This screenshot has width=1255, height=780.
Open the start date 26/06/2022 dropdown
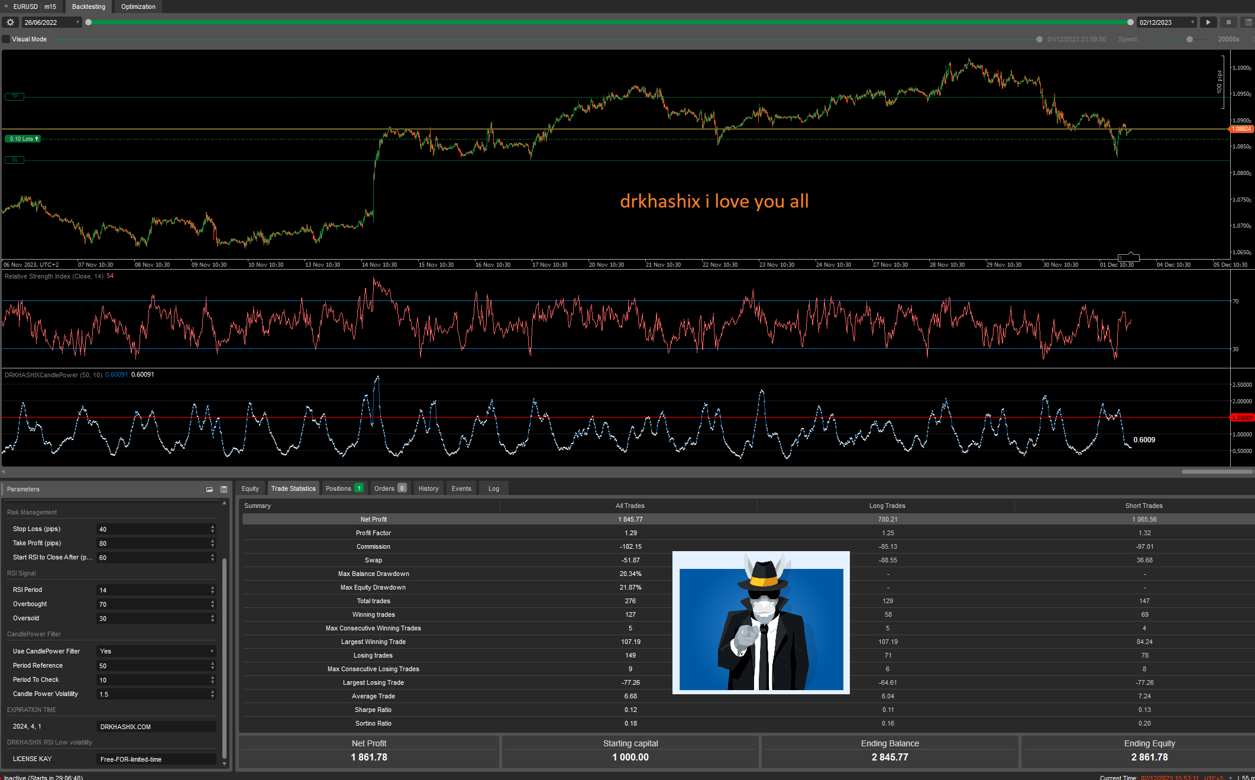point(77,22)
